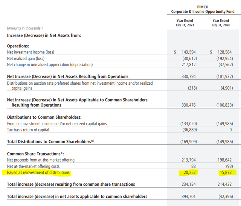Image resolution: width=241 pixels, height=206 pixels.
Task: Click 'Distributions to Common Shareholders:' heading
Action: click(44, 117)
